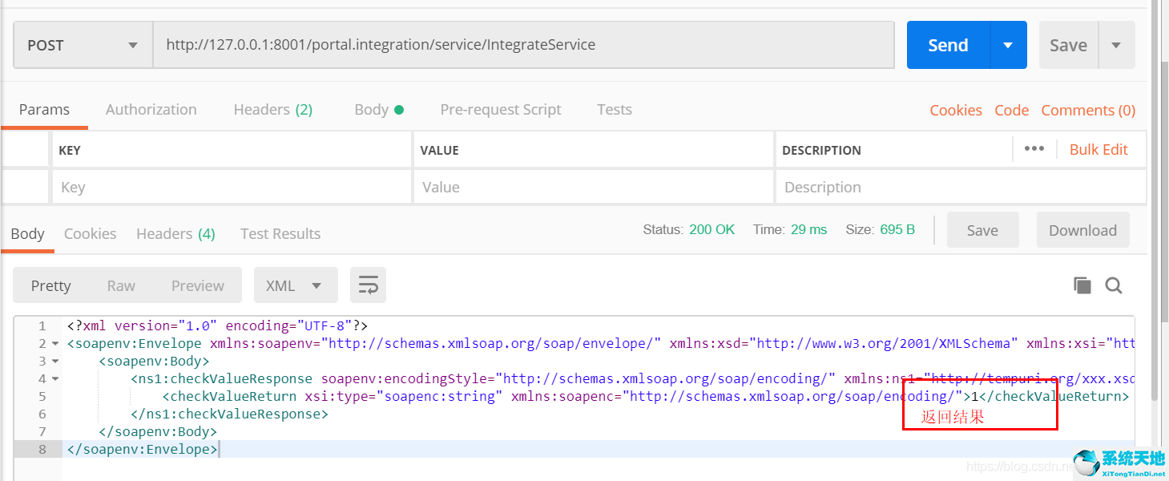1169x481 pixels.
Task: Open the params options ellipsis menu
Action: click(x=1034, y=148)
